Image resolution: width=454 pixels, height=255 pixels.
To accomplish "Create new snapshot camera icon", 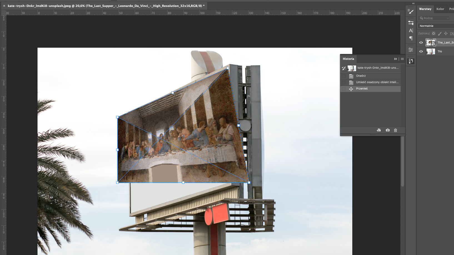I will pos(388,130).
